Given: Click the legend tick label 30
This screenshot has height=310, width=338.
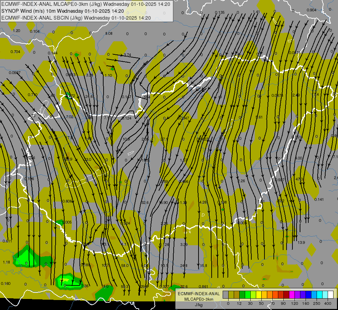Looking at the screenshot, I should click(x=250, y=303).
